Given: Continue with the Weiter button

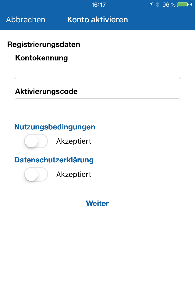Looking at the screenshot, I should pos(97,203).
